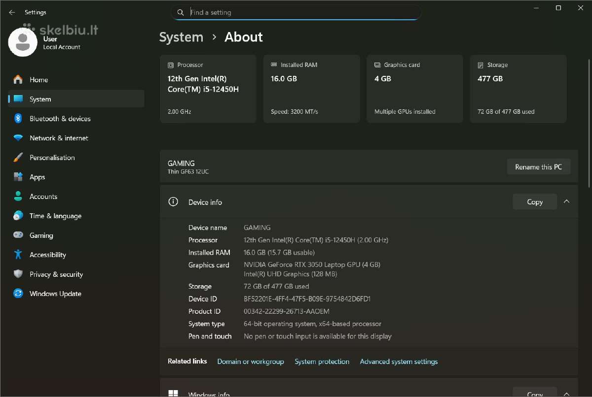This screenshot has width=592, height=397.
Task: Click the Accessibility figure icon
Action: click(18, 255)
